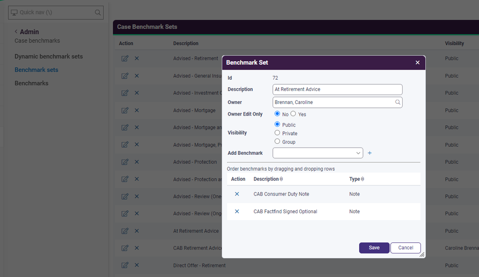The image size is (479, 277).
Task: Focus the Quick nav search box
Action: tap(56, 12)
